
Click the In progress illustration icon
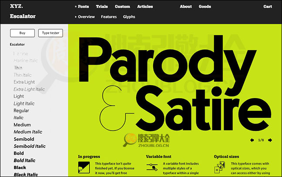(x=84, y=168)
